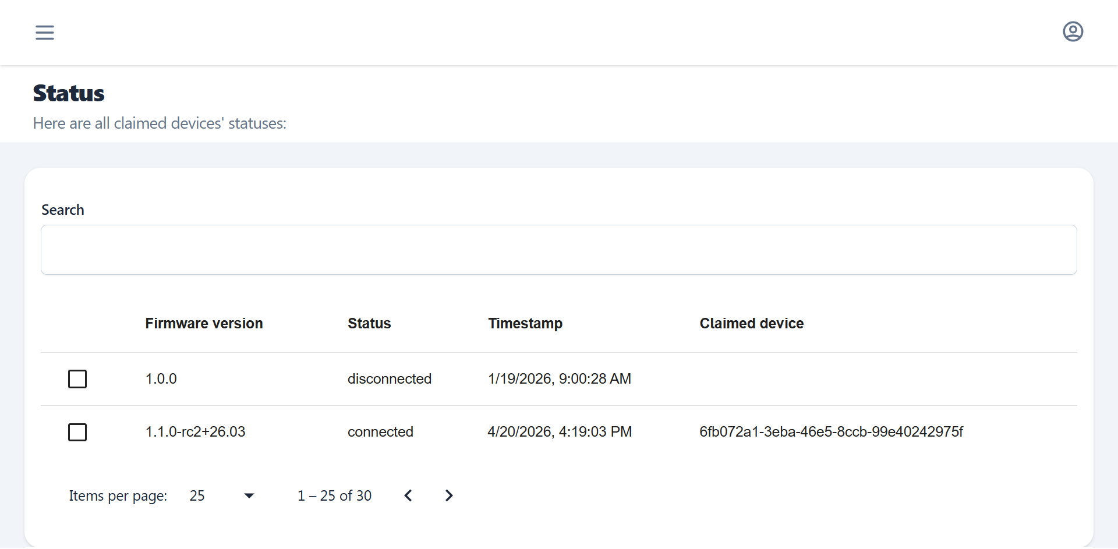Click the claimed device ID 6fb072a1-3eba-46e5-8ccb-99e40242975f
Viewport: 1118px width, 549px height.
pyautogui.click(x=831, y=432)
